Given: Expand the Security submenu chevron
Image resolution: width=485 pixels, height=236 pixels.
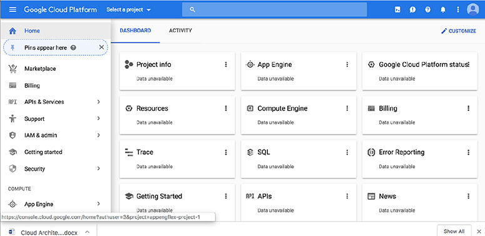Looking at the screenshot, I should (99, 168).
